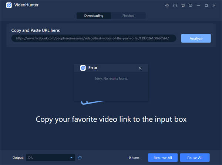The height and width of the screenshot is (165, 222).
Task: Expand the Output path dropdown arrow
Action: coord(71,158)
